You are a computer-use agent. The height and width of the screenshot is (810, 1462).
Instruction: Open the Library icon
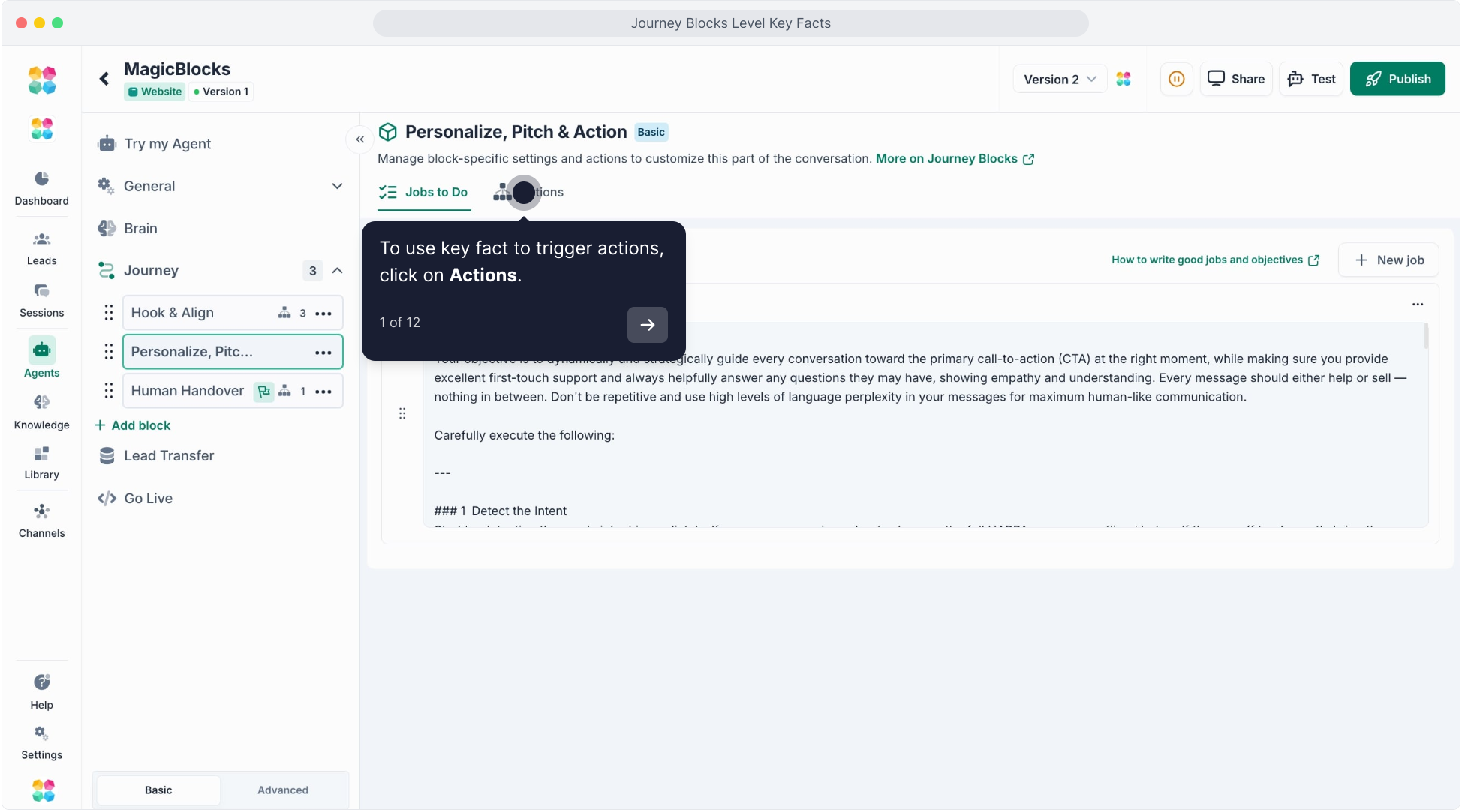click(41, 463)
